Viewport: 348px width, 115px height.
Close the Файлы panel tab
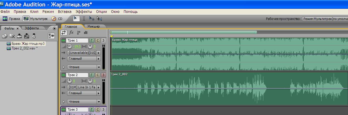pos(18,28)
